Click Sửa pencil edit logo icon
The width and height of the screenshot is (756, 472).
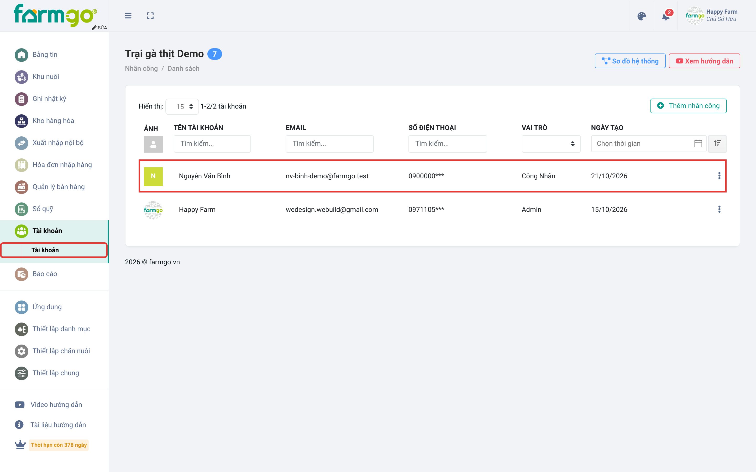99,28
